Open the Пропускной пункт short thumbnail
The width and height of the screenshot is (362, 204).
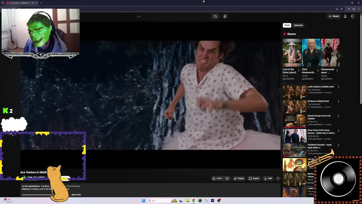point(330,53)
